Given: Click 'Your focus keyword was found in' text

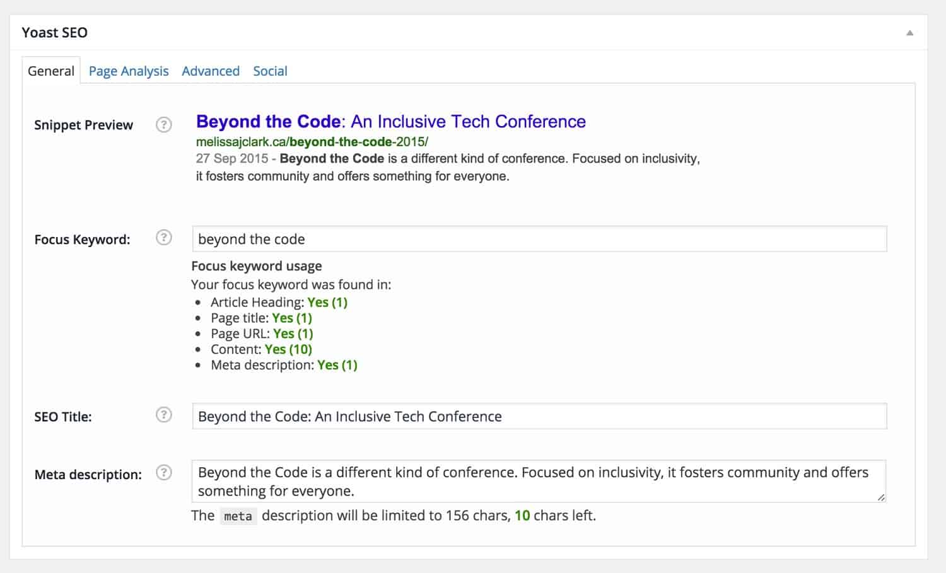Looking at the screenshot, I should click(291, 284).
